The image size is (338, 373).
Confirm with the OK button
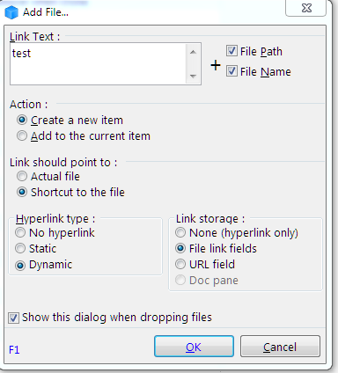pos(194,347)
